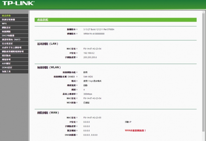Click DNS server value 0.0.0.0 , 0.0.0.0
This screenshot has height=141, width=206.
[90, 135]
